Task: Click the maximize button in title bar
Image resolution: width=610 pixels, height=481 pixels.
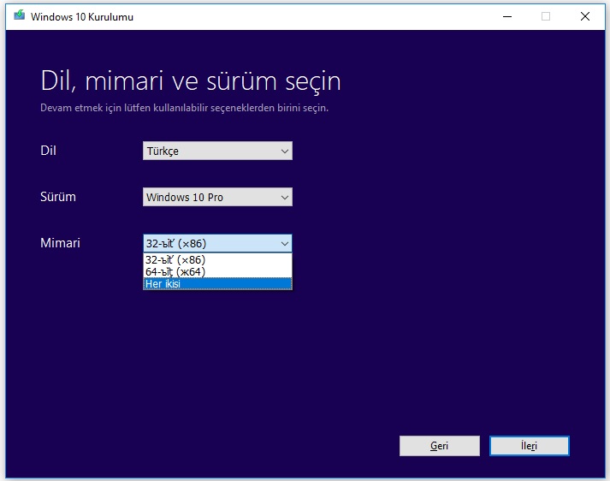Action: pyautogui.click(x=546, y=16)
